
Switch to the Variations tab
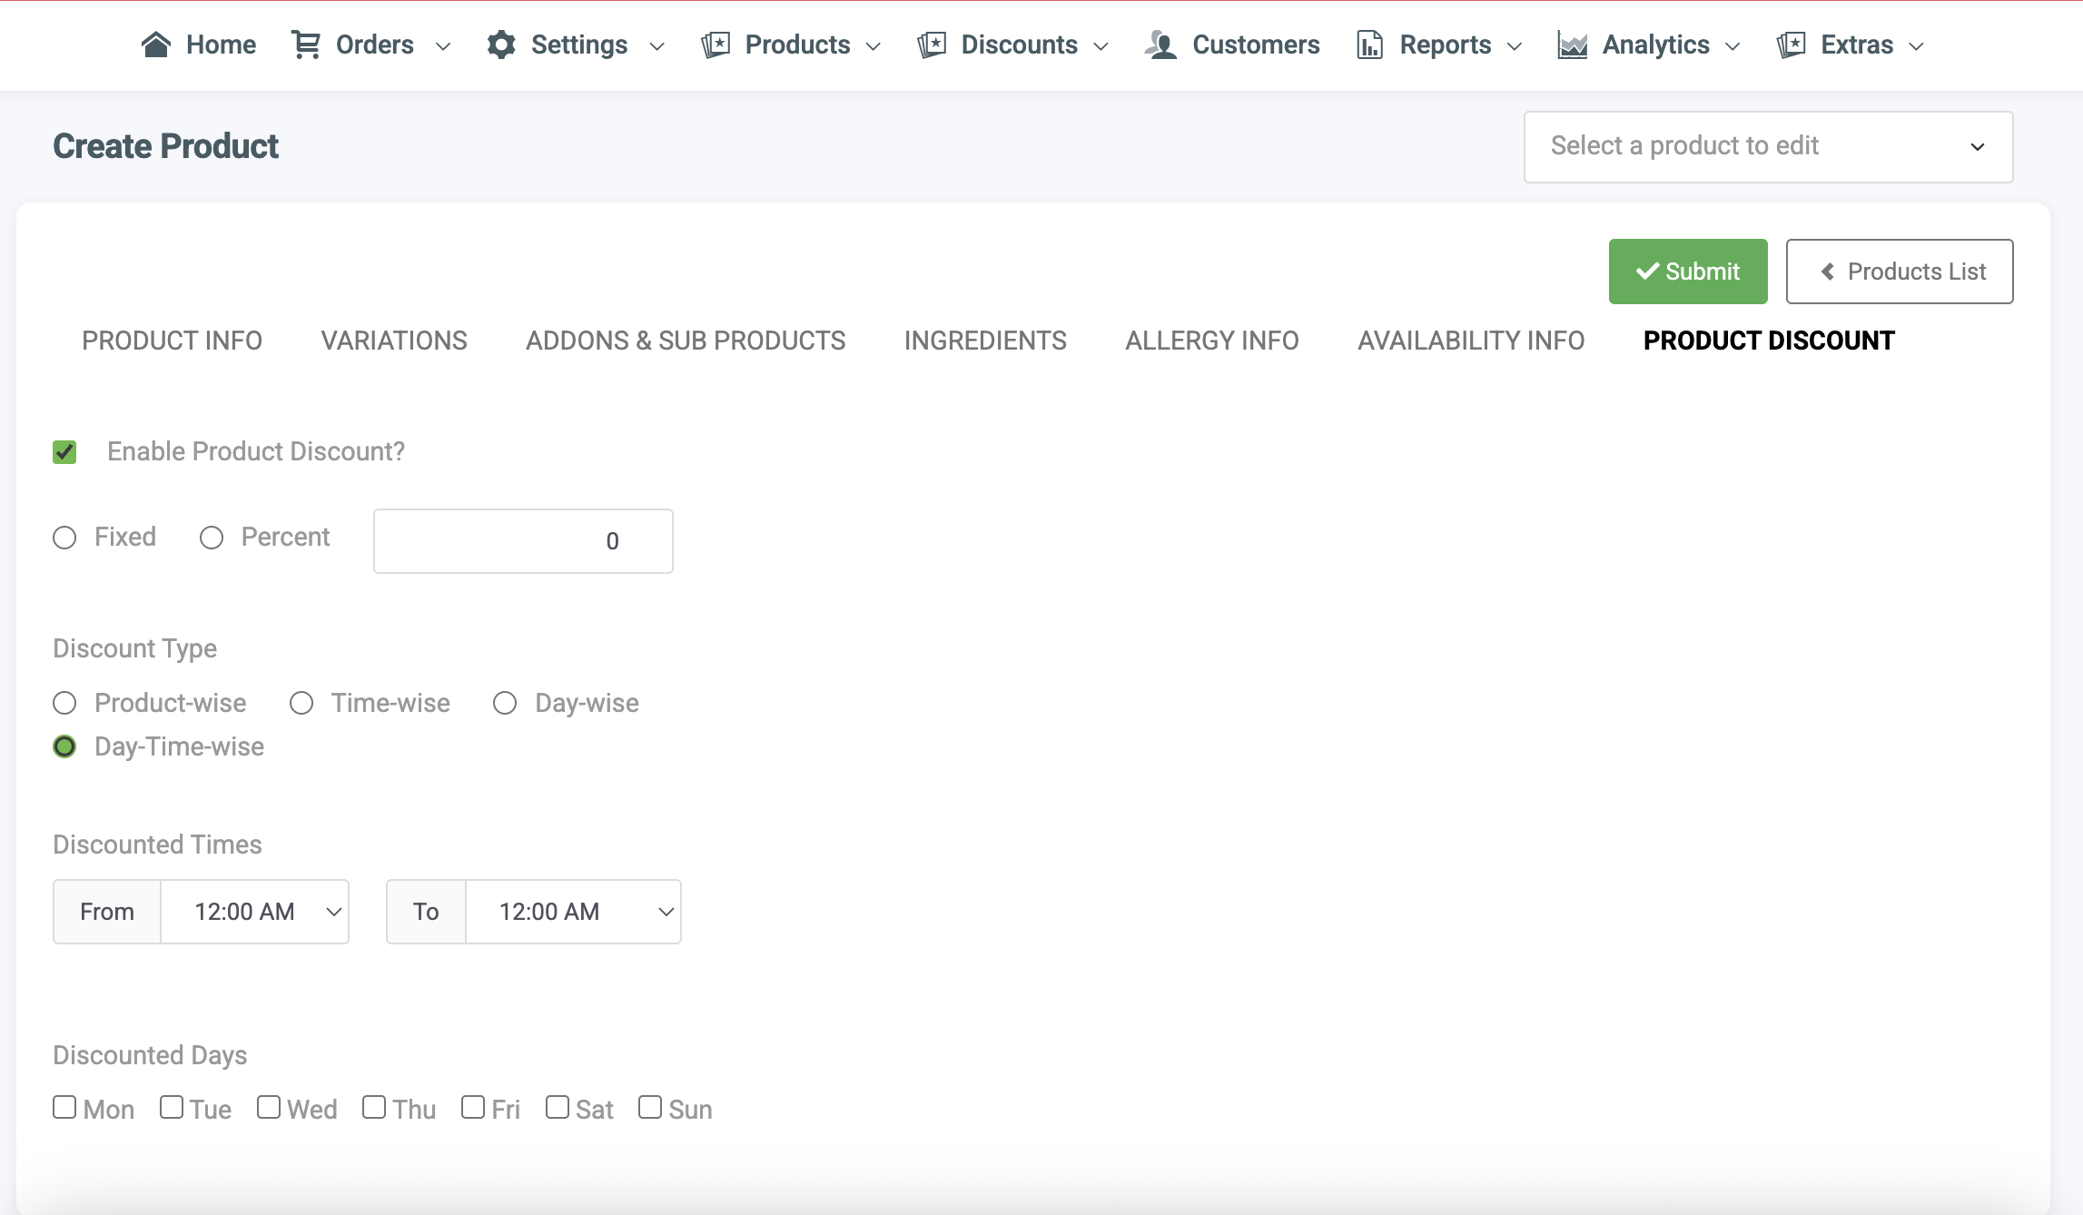394,341
